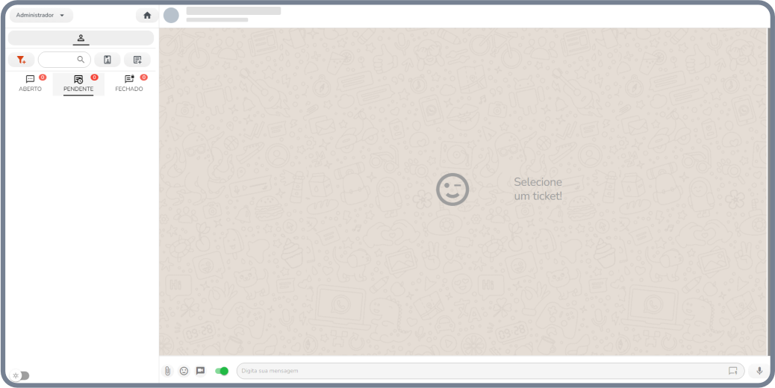Click the quick replies icon in message box
Screen dimensions: 775x388
click(732, 371)
